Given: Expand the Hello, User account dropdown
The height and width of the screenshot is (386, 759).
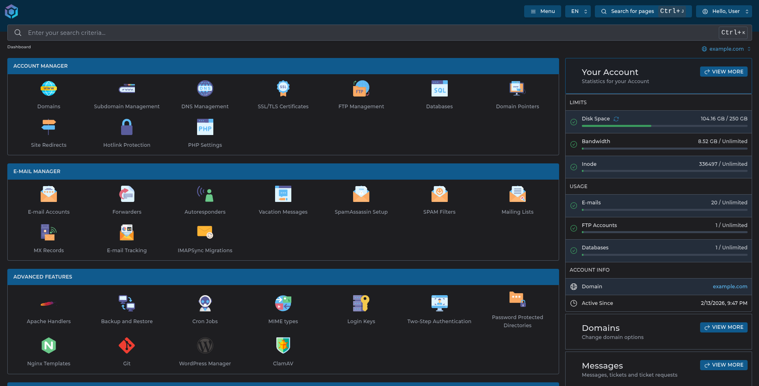Looking at the screenshot, I should coord(724,11).
